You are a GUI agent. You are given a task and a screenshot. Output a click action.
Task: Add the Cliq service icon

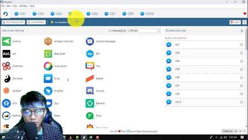[90, 66]
